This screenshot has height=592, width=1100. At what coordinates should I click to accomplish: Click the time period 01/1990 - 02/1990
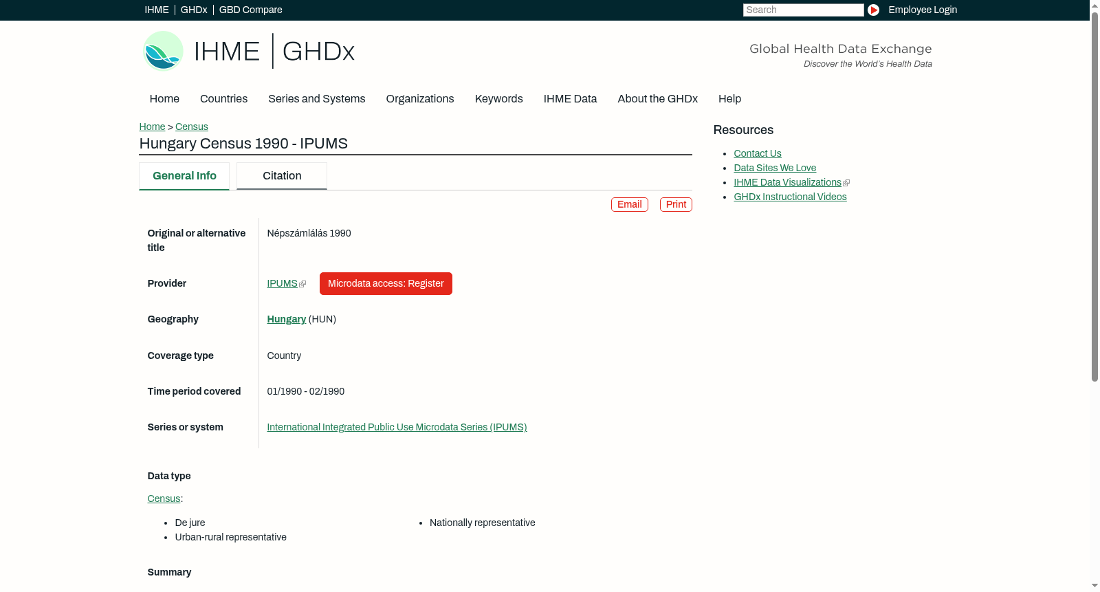[306, 391]
